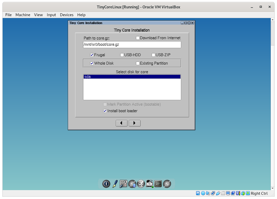Click the Exit power icon in the dock
The width and height of the screenshot is (277, 199).
106,184
